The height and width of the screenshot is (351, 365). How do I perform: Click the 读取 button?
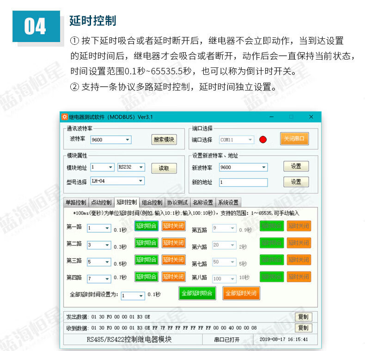point(164,168)
